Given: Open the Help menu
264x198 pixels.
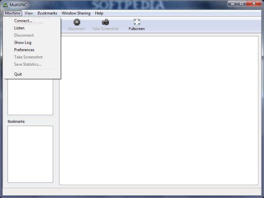Looking at the screenshot, I should click(99, 13).
